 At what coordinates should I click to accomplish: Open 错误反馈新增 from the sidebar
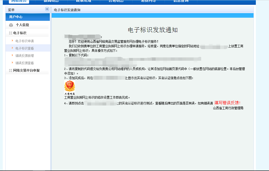pos(25,56)
